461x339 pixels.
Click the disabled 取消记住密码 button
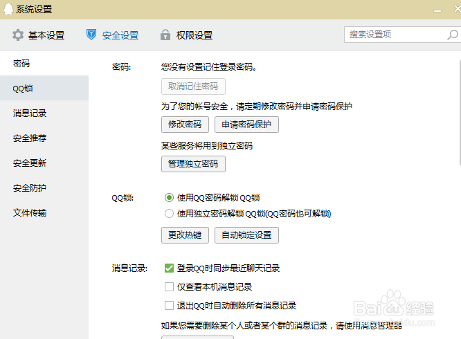pos(193,86)
